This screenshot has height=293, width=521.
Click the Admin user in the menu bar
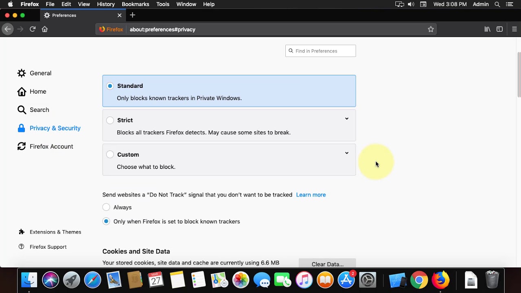[481, 4]
